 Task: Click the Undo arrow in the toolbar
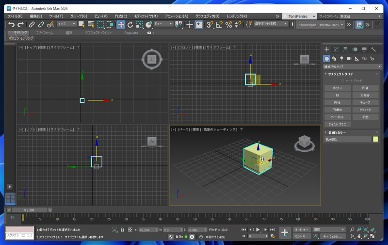11,24
